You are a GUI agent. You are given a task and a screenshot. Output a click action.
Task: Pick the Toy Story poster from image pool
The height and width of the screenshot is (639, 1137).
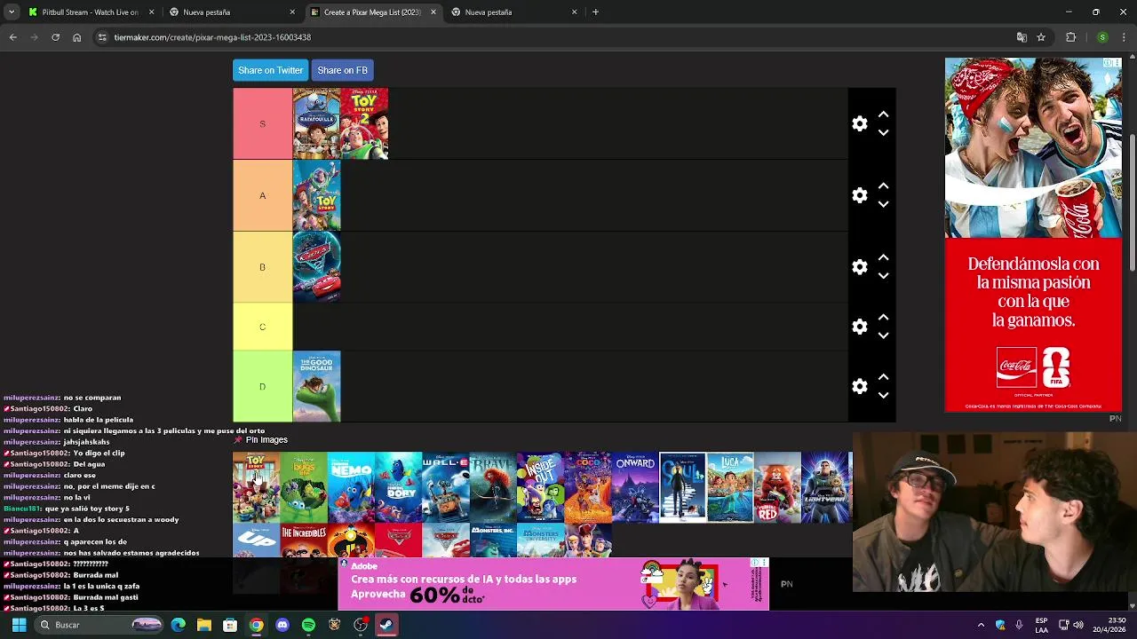(x=256, y=488)
